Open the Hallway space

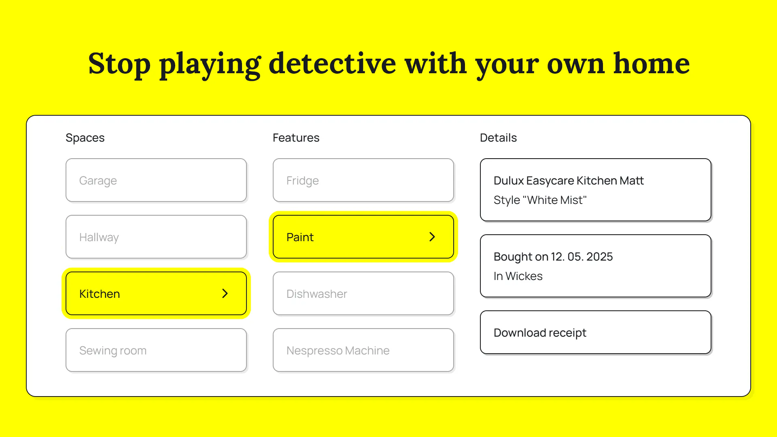[x=156, y=237]
